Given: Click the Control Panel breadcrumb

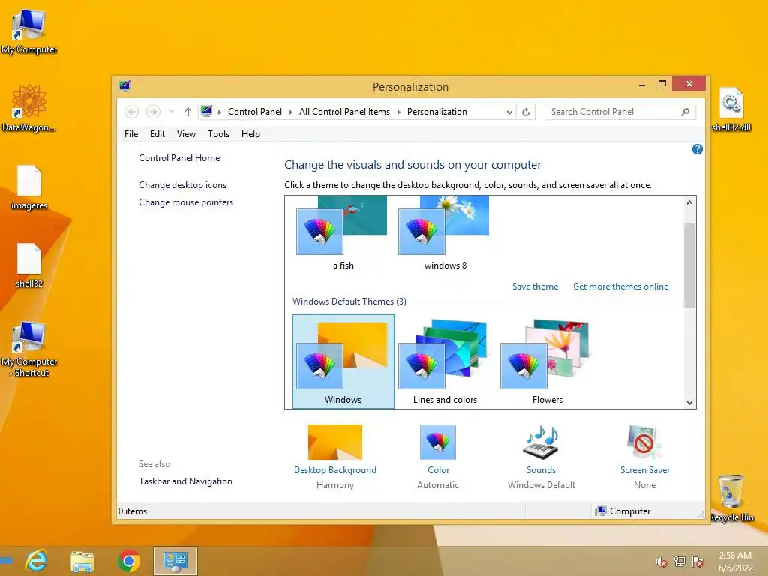Looking at the screenshot, I should pos(255,112).
